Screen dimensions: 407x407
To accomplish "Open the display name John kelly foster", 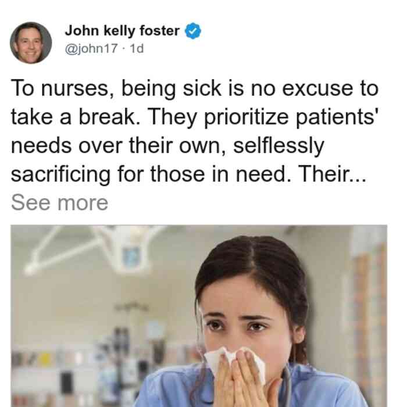I will click(122, 31).
